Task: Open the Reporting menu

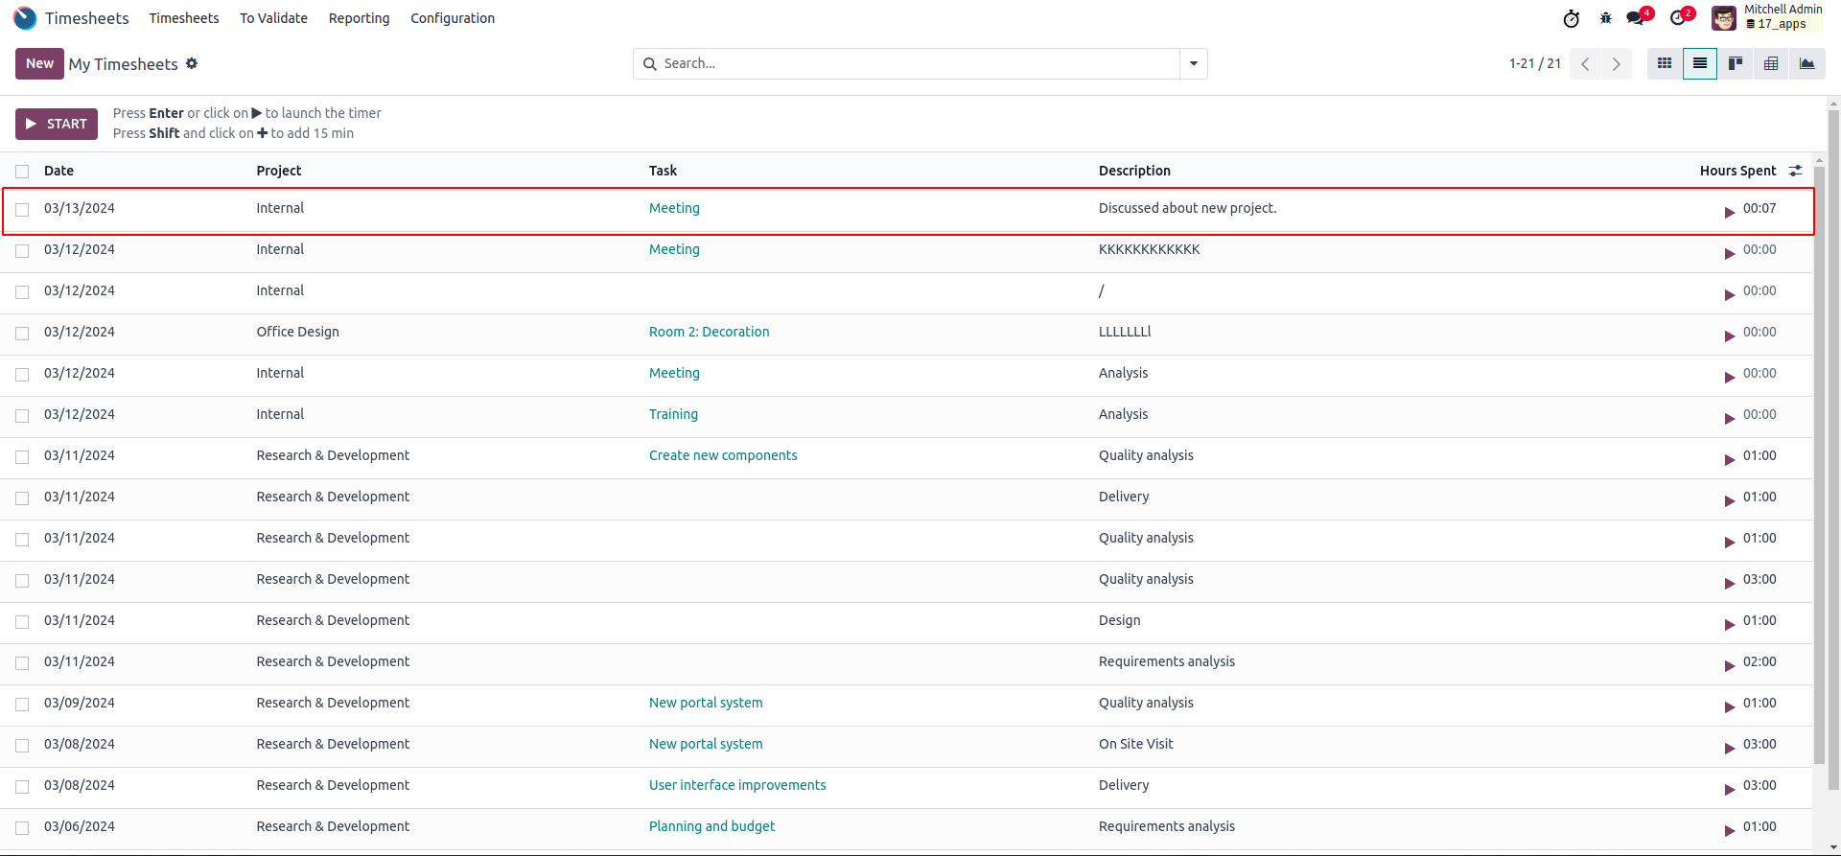Action: coord(359,18)
